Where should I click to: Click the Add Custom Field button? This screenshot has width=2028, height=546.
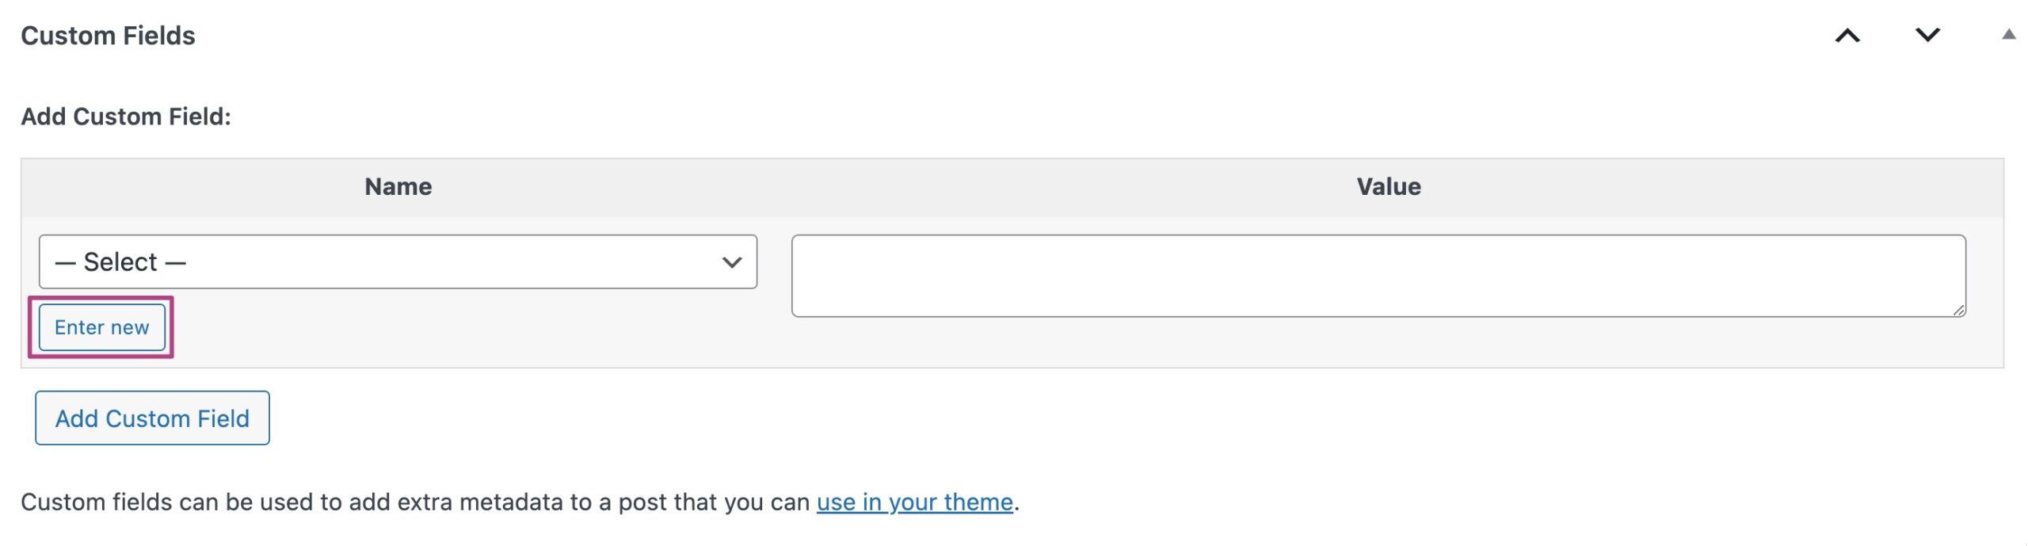(152, 418)
